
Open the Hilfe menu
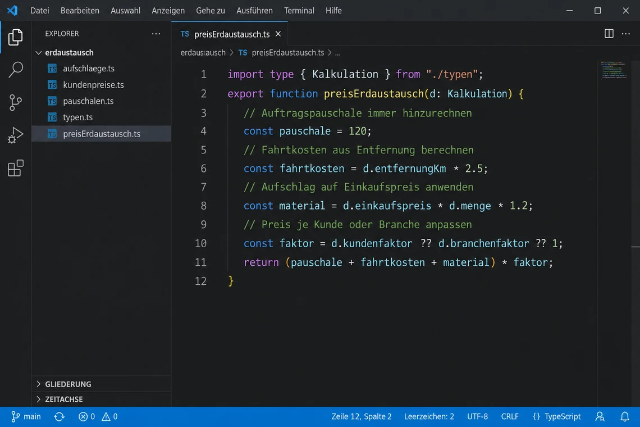click(x=333, y=11)
